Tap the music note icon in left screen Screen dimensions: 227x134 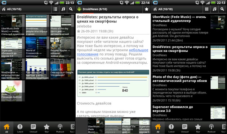click(63, 9)
